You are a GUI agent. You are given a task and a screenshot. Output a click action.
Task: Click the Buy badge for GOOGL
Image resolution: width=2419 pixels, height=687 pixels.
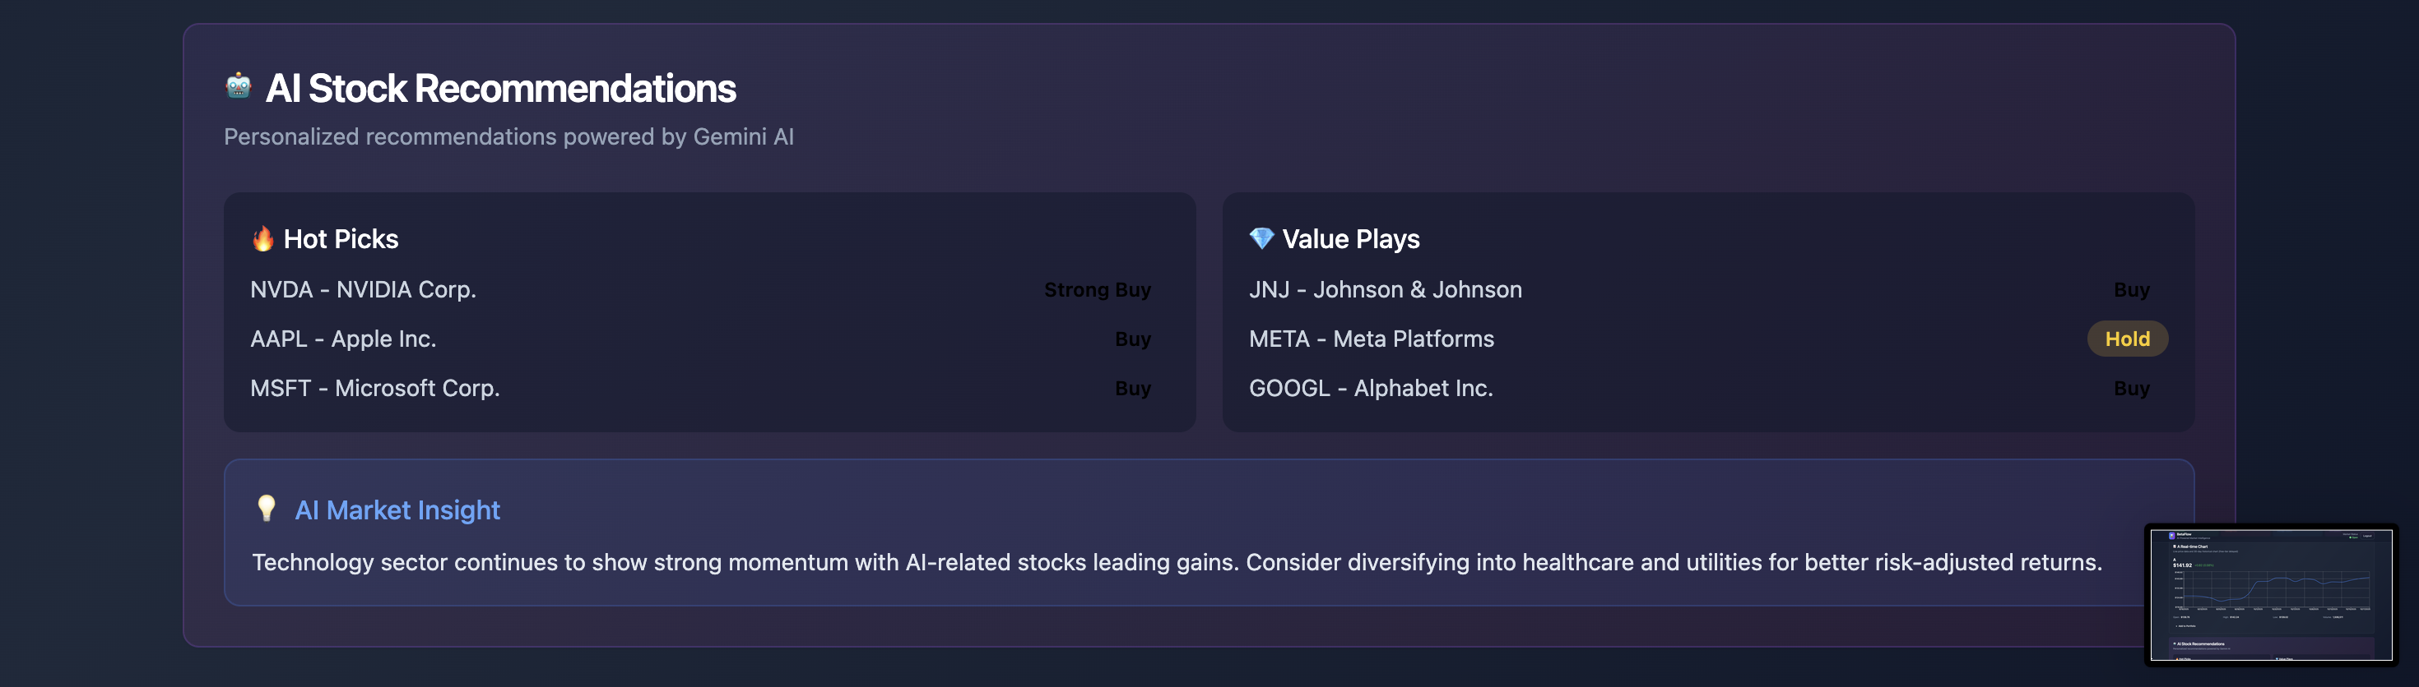[2131, 389]
